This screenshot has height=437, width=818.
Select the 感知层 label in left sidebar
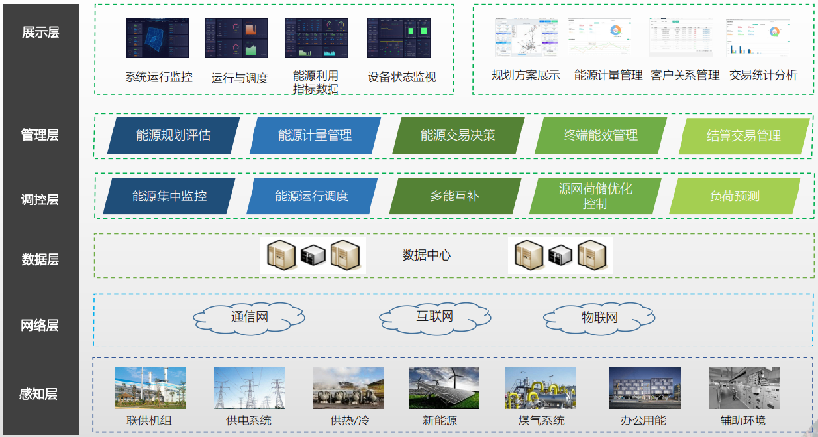[x=40, y=394]
